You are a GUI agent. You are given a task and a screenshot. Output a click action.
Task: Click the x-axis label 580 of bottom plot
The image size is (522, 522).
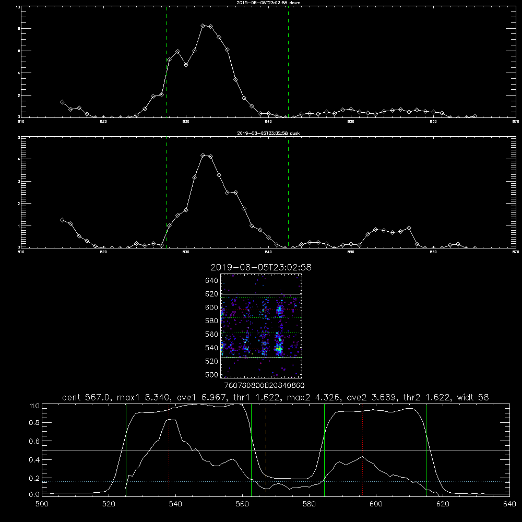click(309, 504)
